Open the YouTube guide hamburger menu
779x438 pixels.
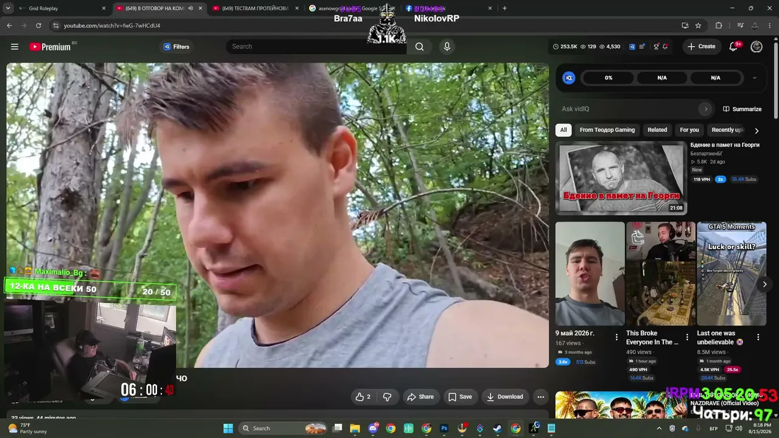[15, 47]
